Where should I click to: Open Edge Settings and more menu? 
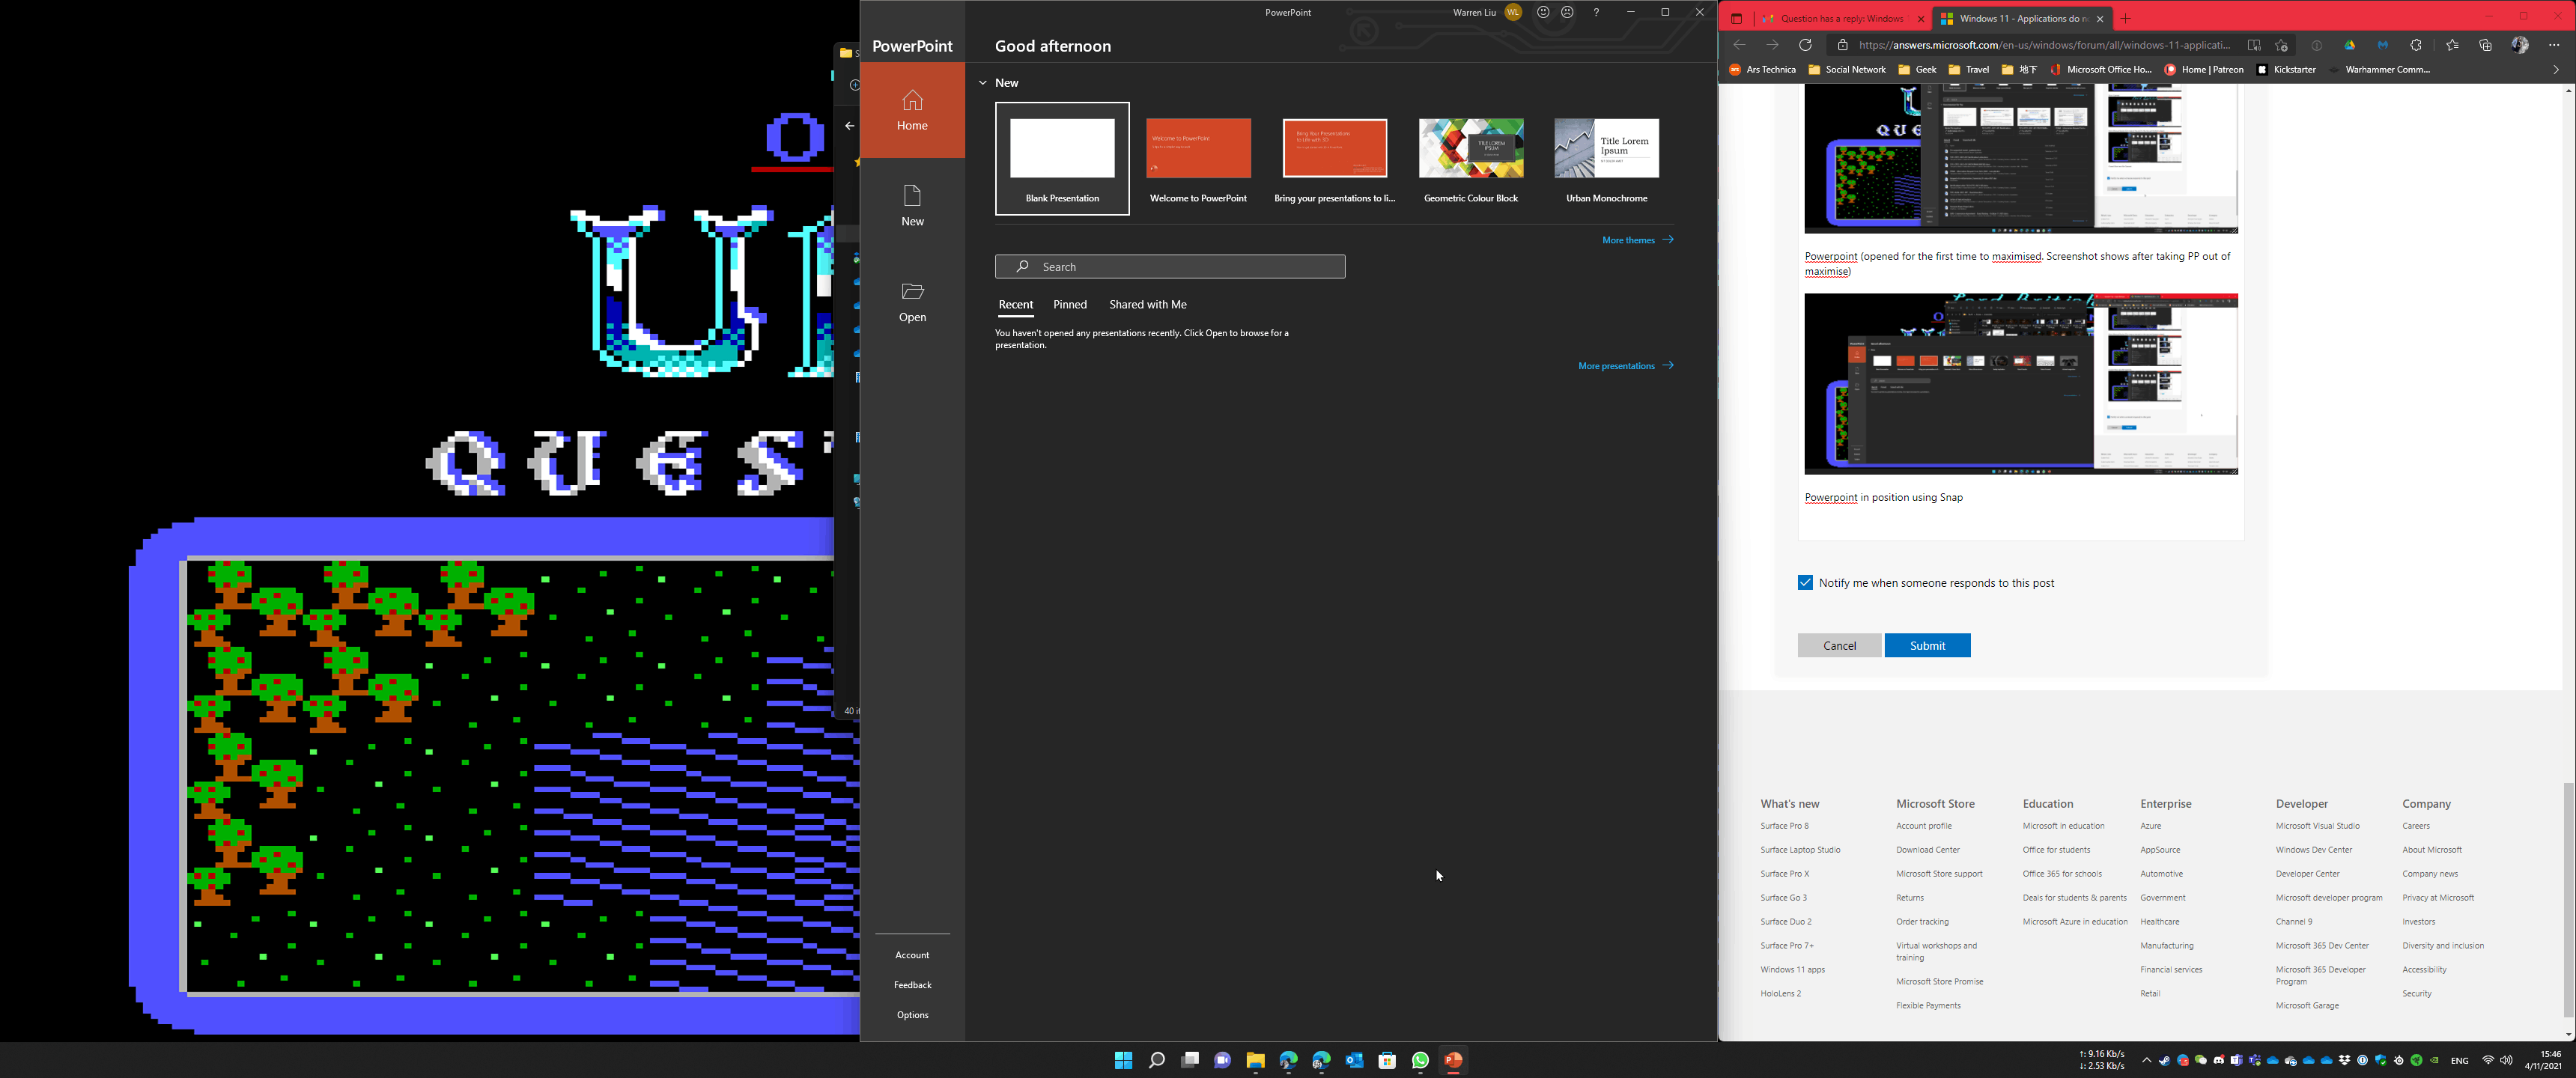point(2554,45)
